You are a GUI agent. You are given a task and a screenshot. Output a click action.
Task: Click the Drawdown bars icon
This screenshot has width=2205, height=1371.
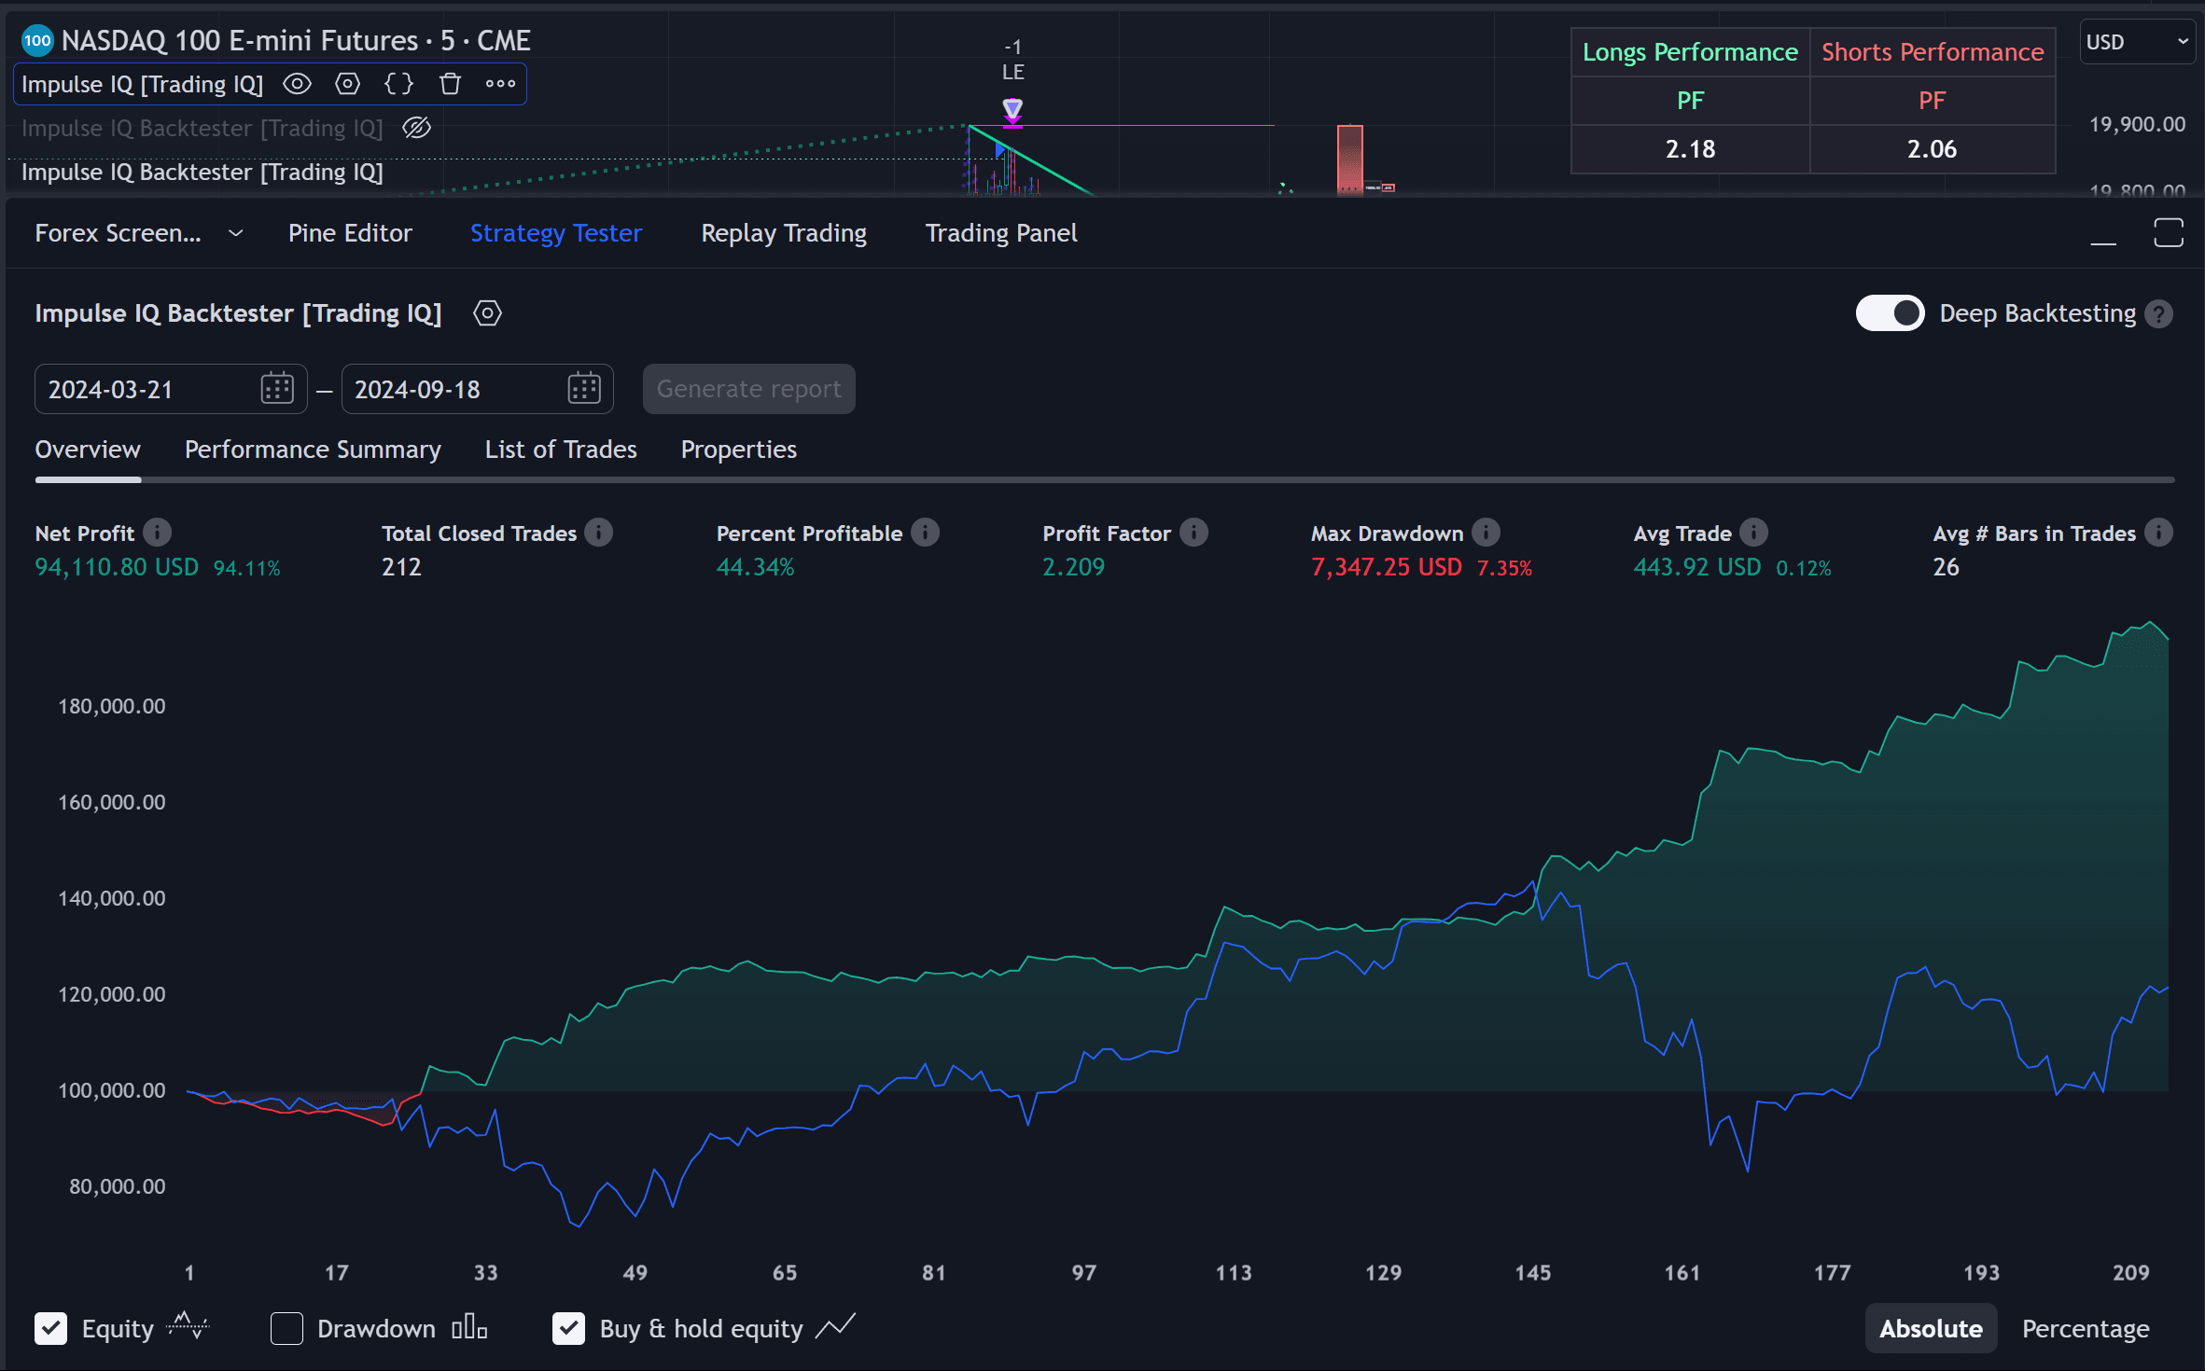point(469,1326)
